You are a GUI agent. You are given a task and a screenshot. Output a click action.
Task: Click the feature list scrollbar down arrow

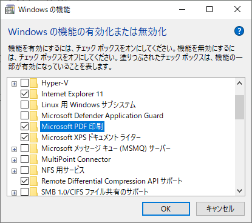pos(240,191)
